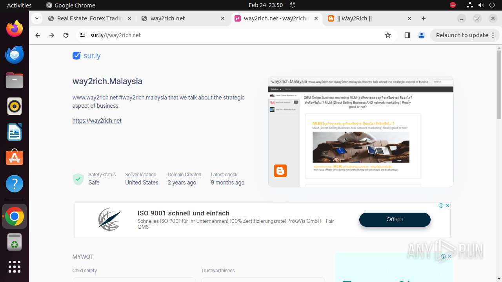Open the network status icon in the system tray
This screenshot has width=502, height=282.
(470, 5)
